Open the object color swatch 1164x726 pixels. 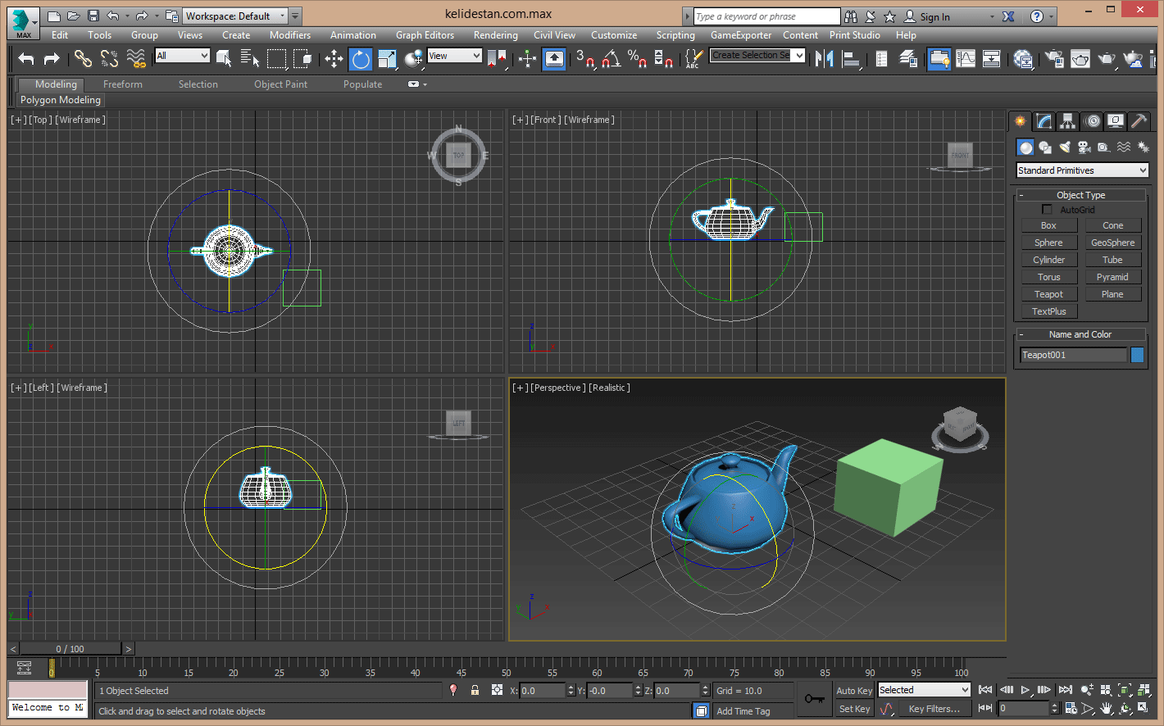pos(1137,355)
